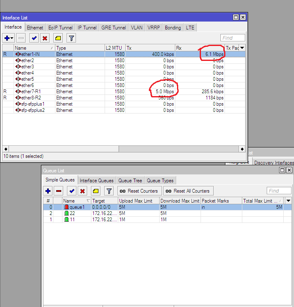Open comment note icon in Interface List
The width and height of the screenshot is (294, 307).
[58, 38]
